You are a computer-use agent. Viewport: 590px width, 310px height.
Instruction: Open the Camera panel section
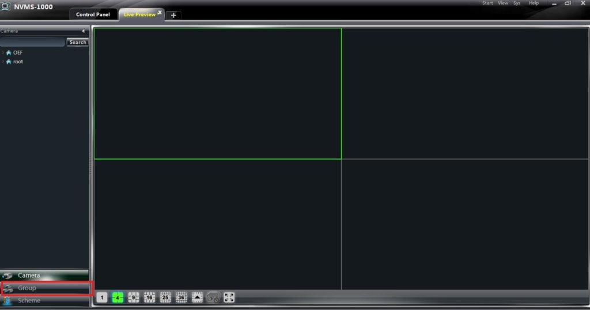coord(44,275)
